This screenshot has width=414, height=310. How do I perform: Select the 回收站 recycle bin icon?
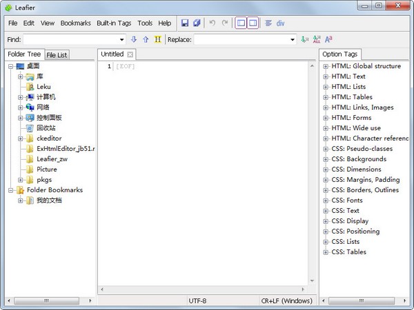[30, 128]
